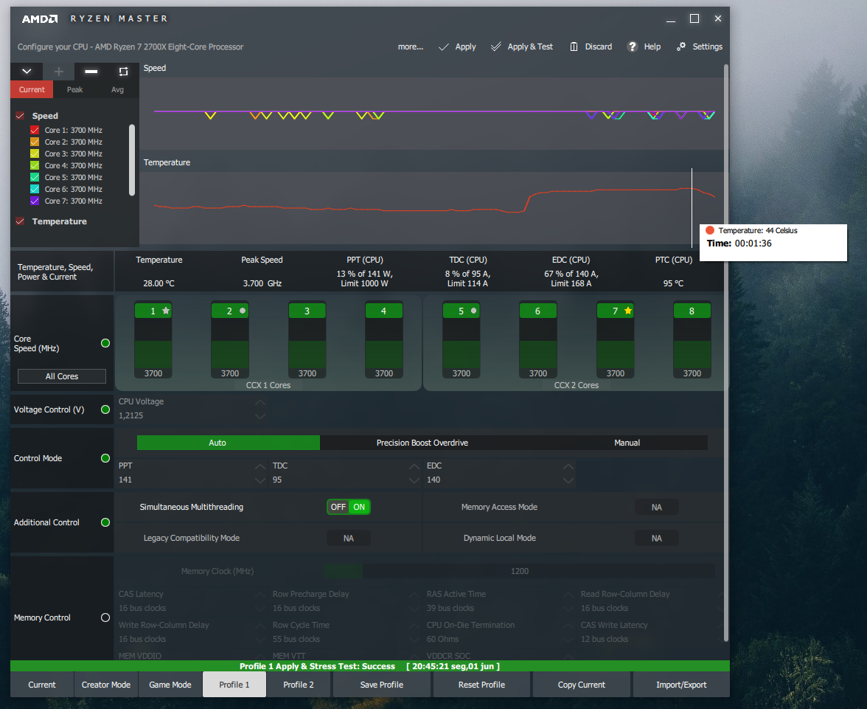Select the red Current graph tab
This screenshot has width=867, height=709.
point(32,90)
